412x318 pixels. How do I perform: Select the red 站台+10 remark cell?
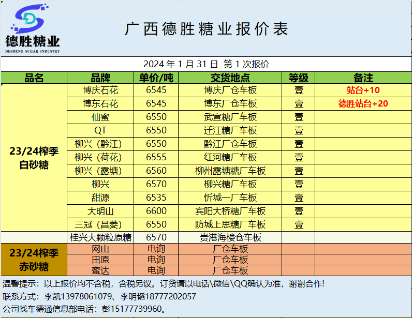[x=363, y=90]
